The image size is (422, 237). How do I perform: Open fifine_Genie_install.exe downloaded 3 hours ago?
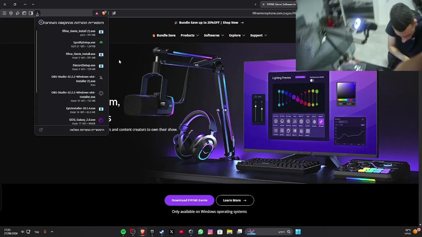point(72,56)
